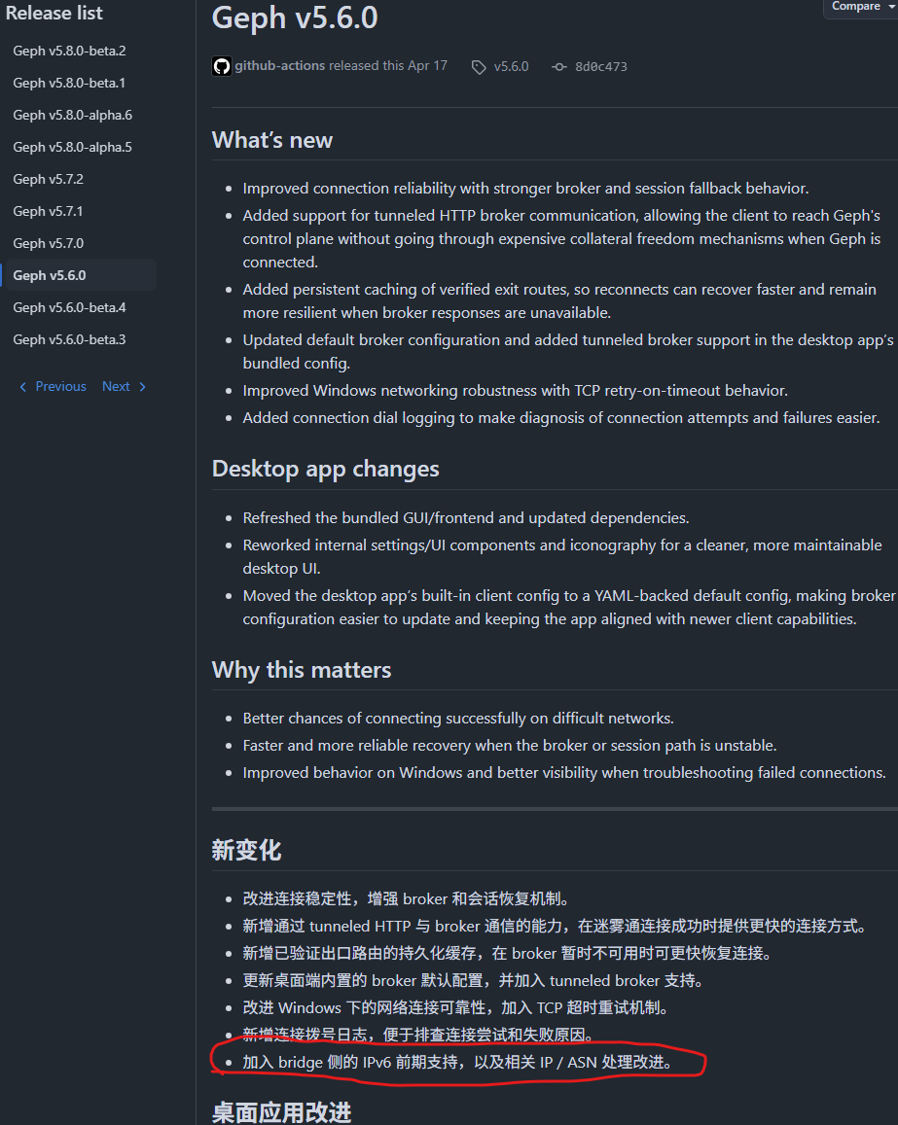The width and height of the screenshot is (898, 1125).
Task: Select Geph v5.8.0-alpha.6 in release list
Action: [x=73, y=115]
